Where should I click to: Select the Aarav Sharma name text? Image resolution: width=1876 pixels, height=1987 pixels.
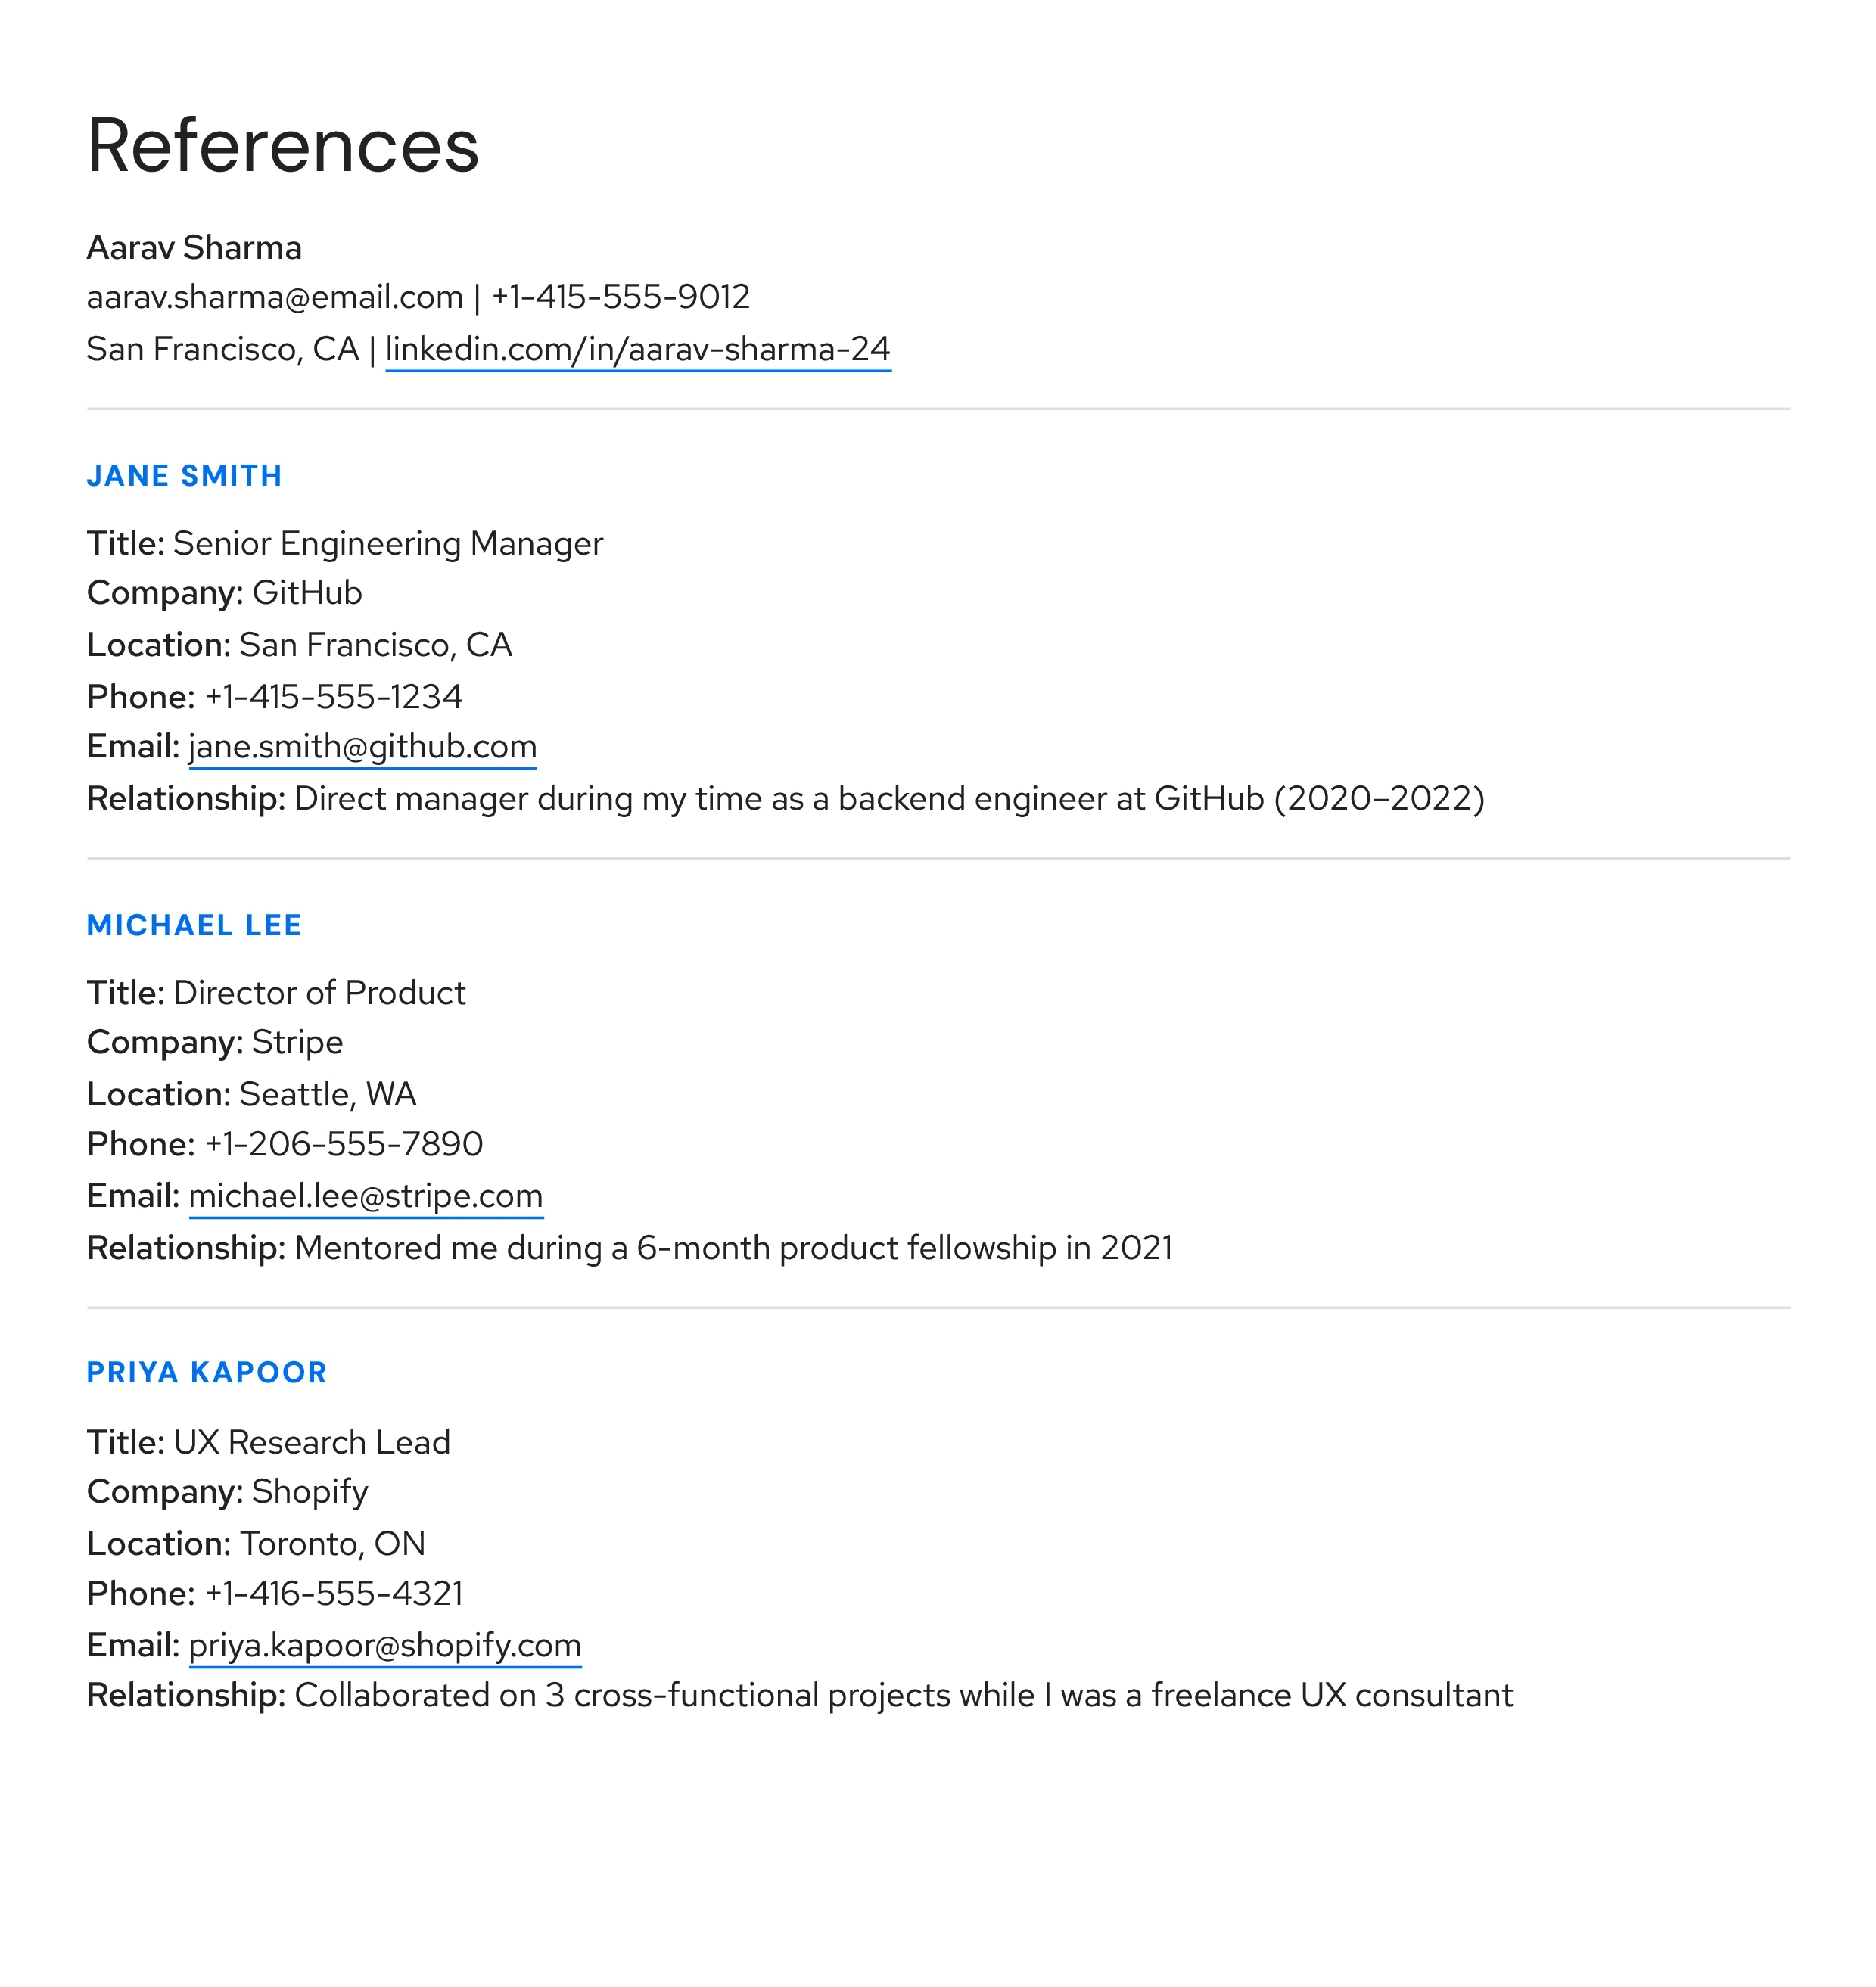tap(194, 247)
